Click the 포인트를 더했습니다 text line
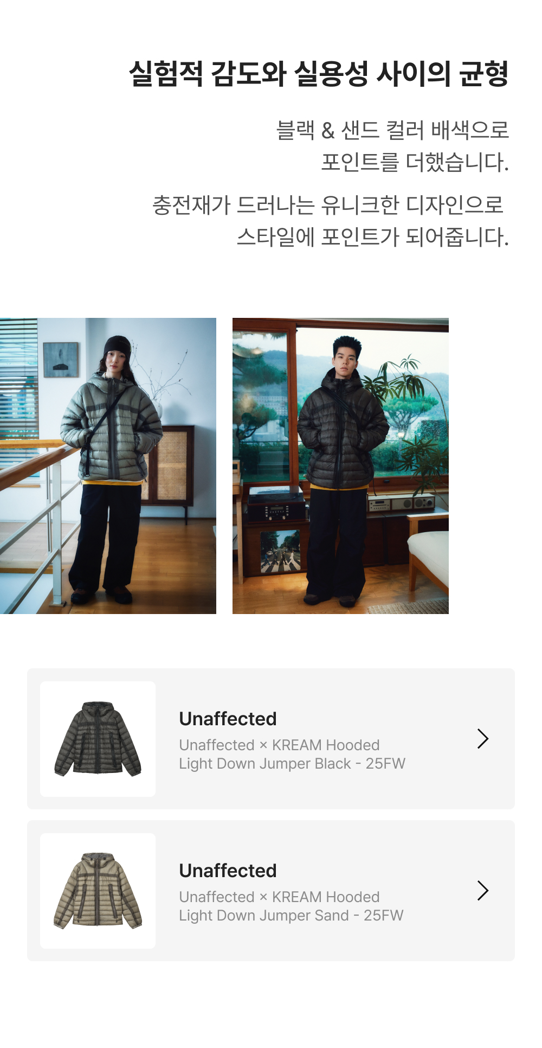This screenshot has height=1048, width=542. coord(415,162)
